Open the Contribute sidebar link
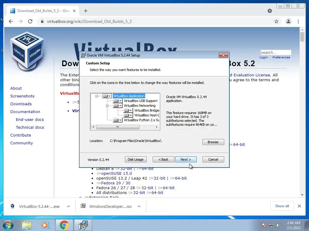This screenshot has height=231, width=309. tap(21, 135)
